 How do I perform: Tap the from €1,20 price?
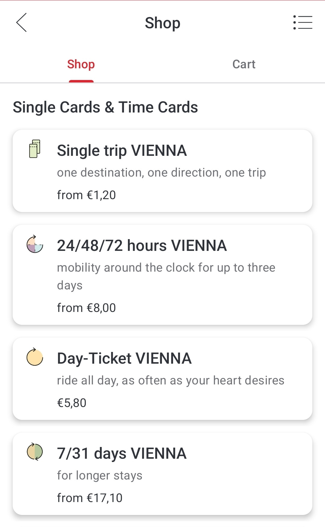[x=86, y=195]
